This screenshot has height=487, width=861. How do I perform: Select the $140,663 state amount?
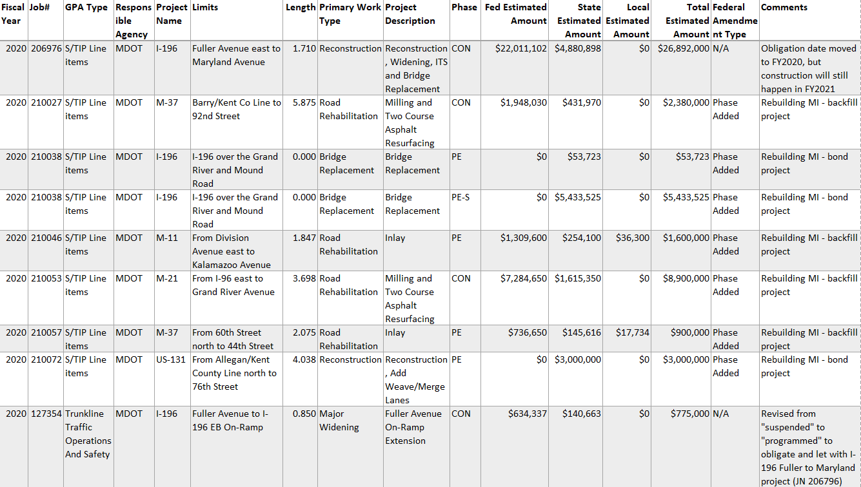point(581,414)
